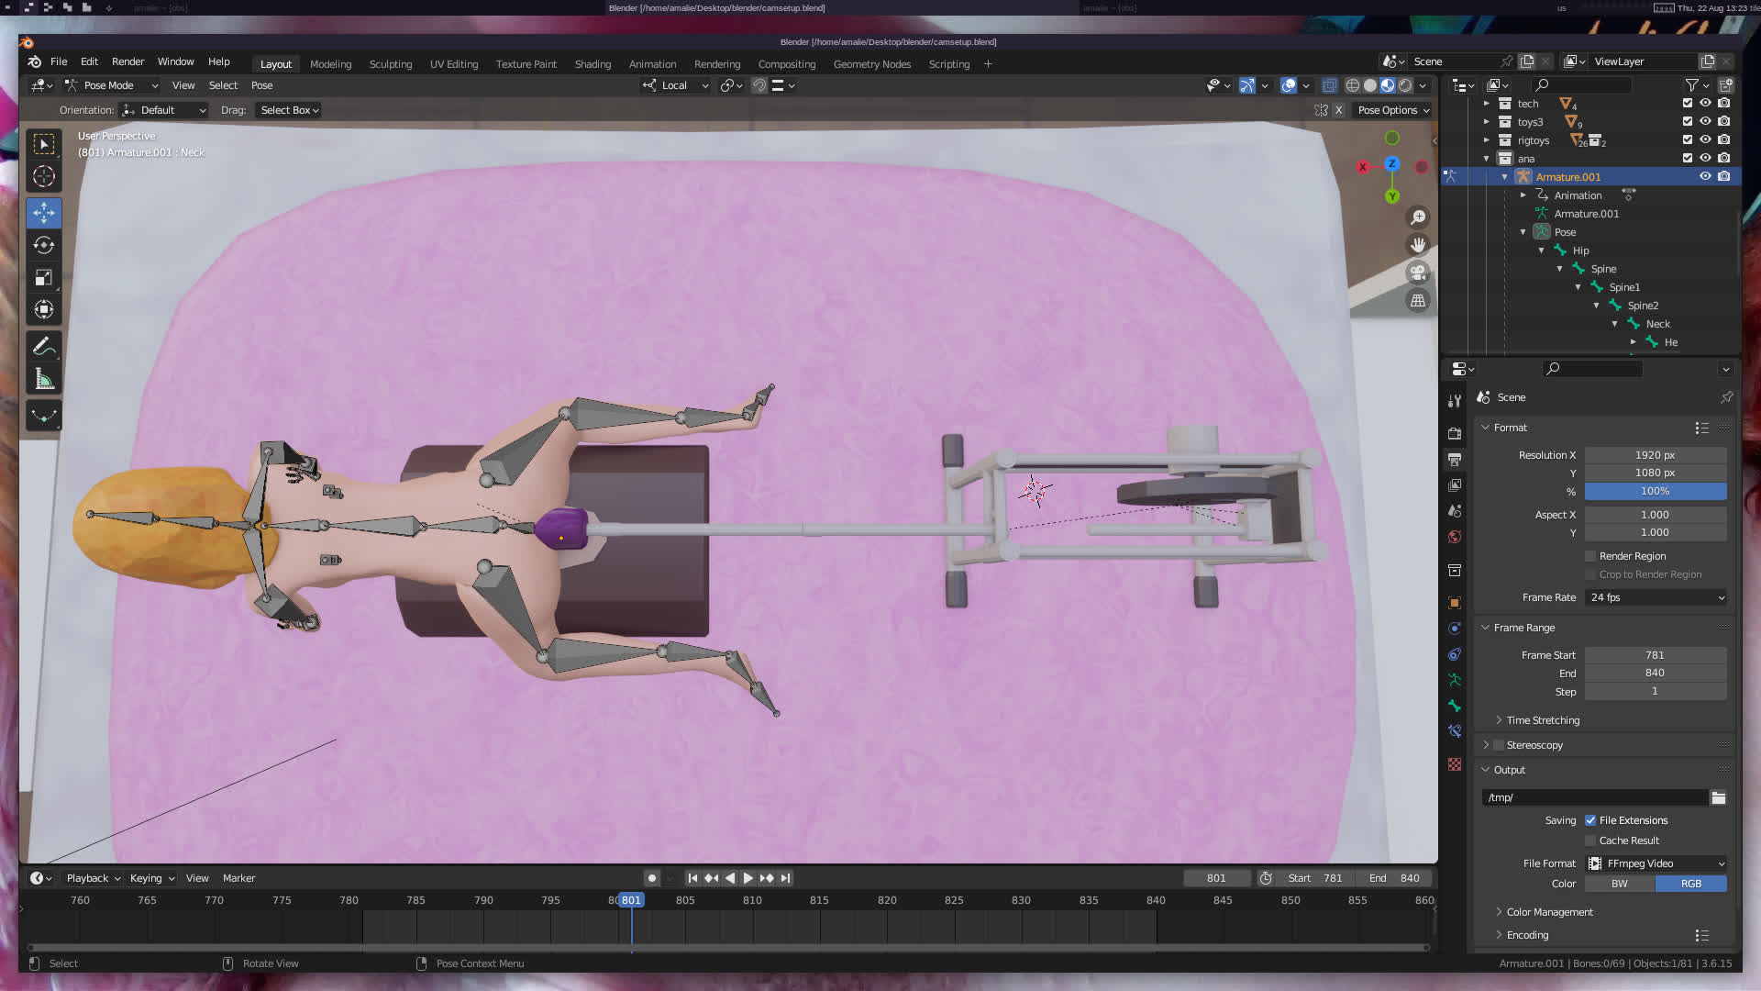Open the Frame Rate dropdown

coord(1656,597)
